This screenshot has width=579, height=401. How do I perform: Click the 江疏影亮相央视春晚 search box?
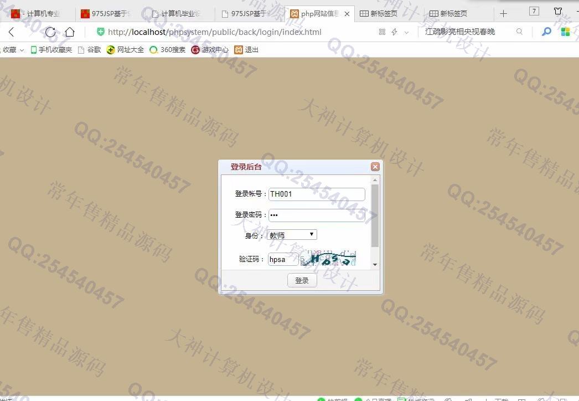tap(460, 32)
